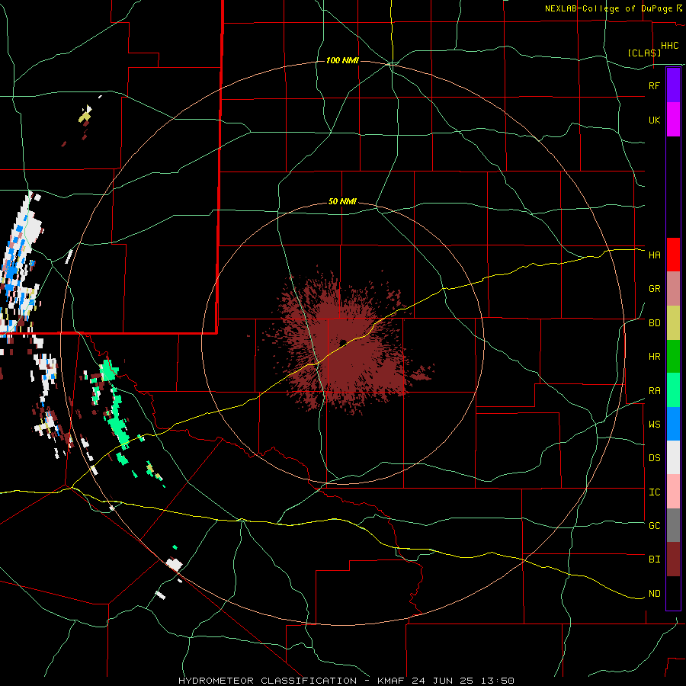This screenshot has height=686, width=686.
Task: Click the IC legend label
Action: click(655, 492)
